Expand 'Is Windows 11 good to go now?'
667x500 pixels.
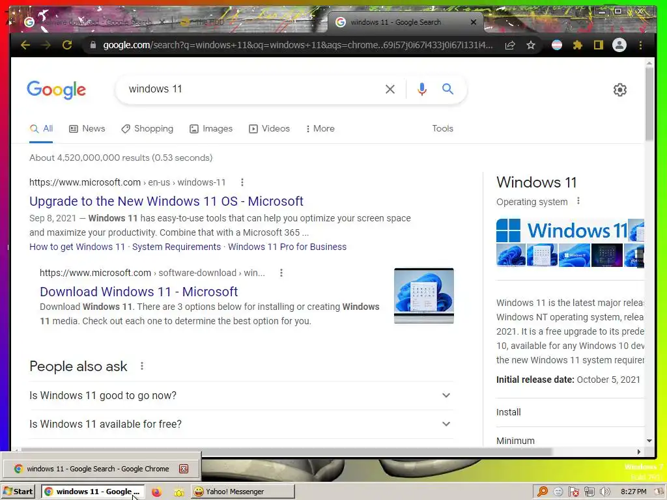[241, 395]
